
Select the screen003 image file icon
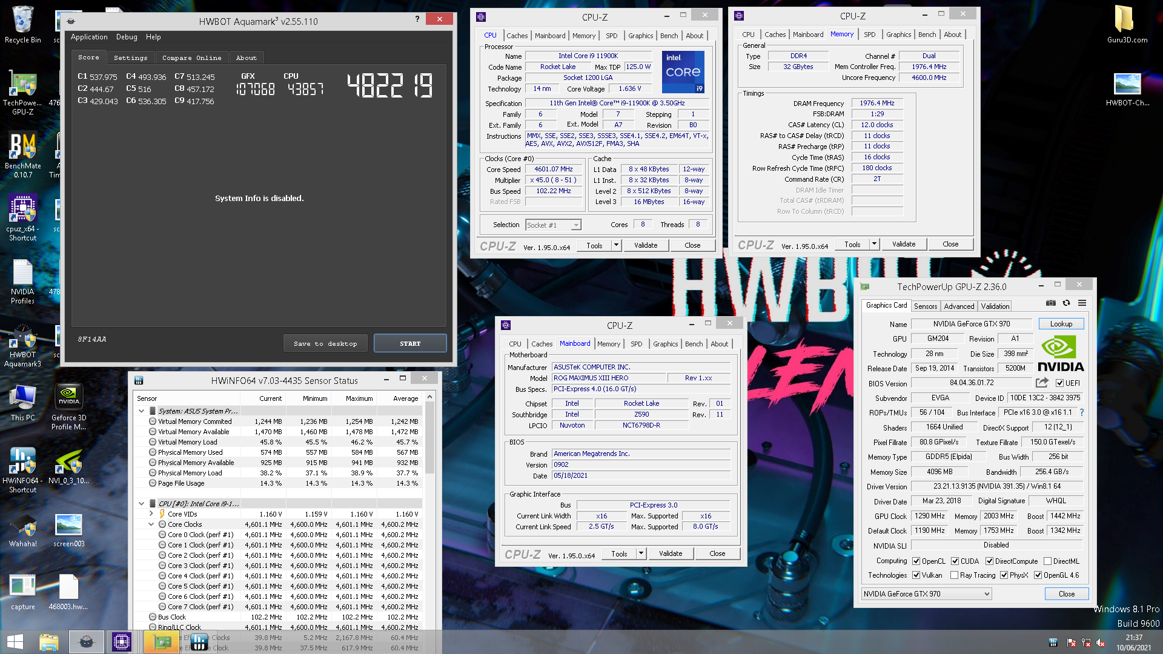(69, 530)
